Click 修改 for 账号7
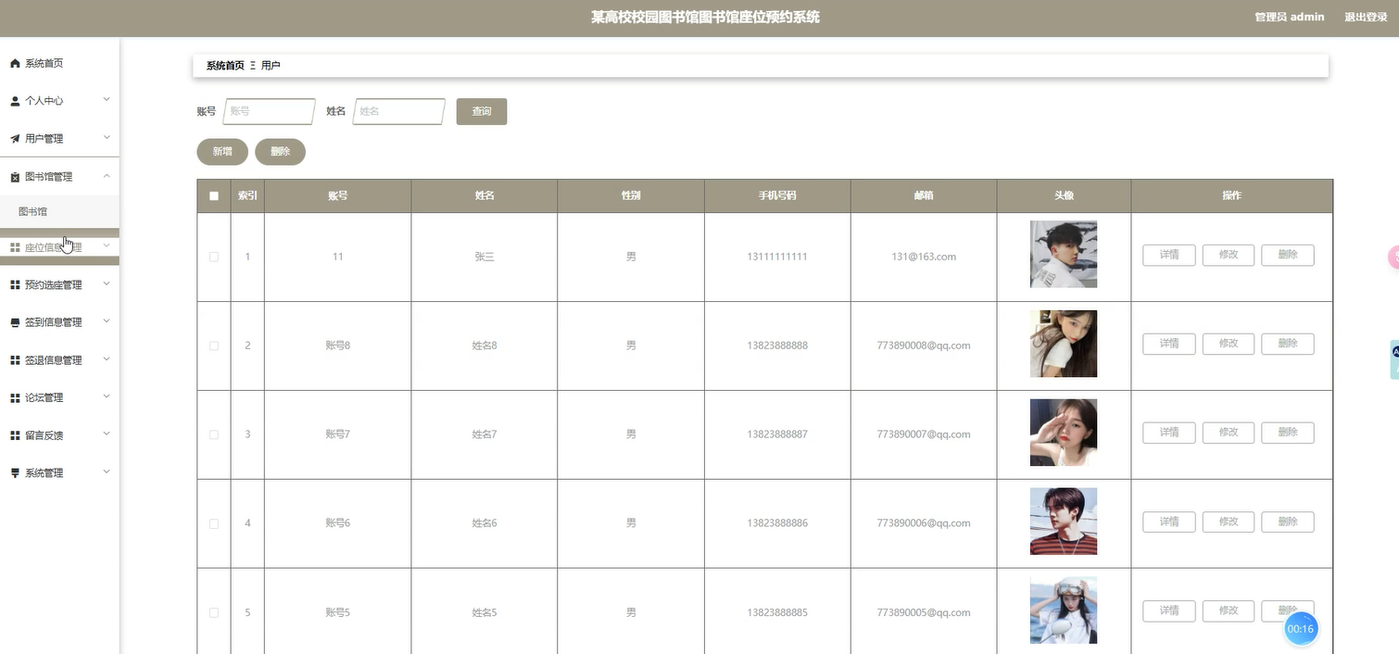Screen dimensions: 1399x654 pos(1229,433)
